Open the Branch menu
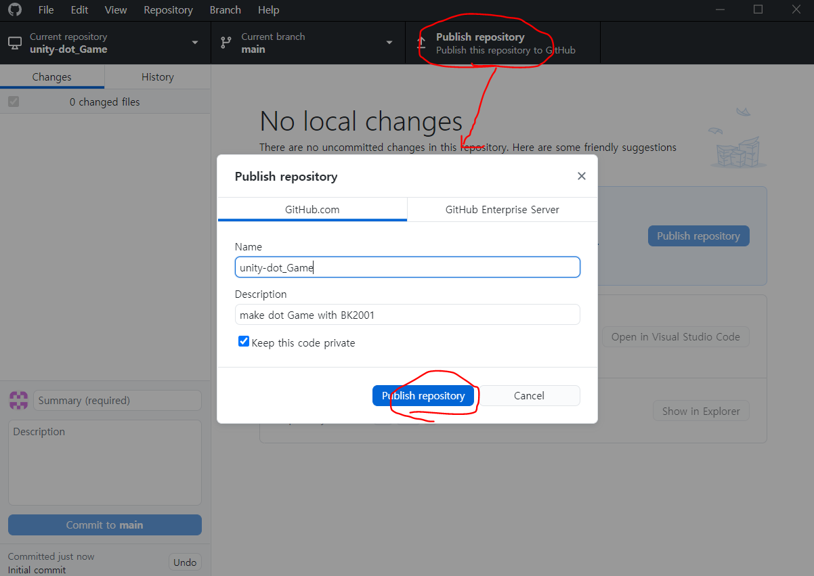The height and width of the screenshot is (576, 814). [x=226, y=10]
